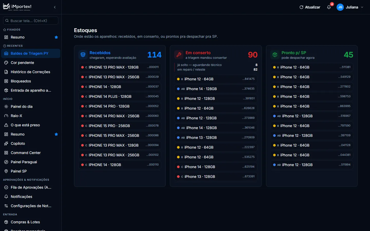Screen dimensions: 370x231
Task: Open iPhone 14 · 128GB row ending 625194
Action: [216, 167]
